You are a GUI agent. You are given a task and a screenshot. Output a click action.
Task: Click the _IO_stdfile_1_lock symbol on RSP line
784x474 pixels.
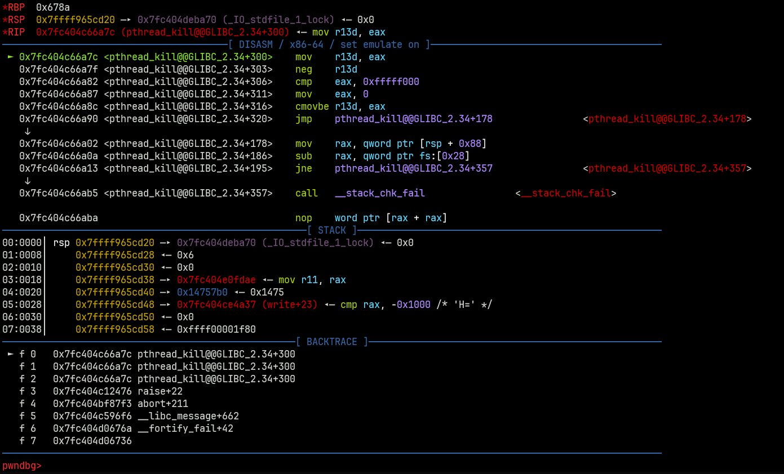[x=278, y=20]
